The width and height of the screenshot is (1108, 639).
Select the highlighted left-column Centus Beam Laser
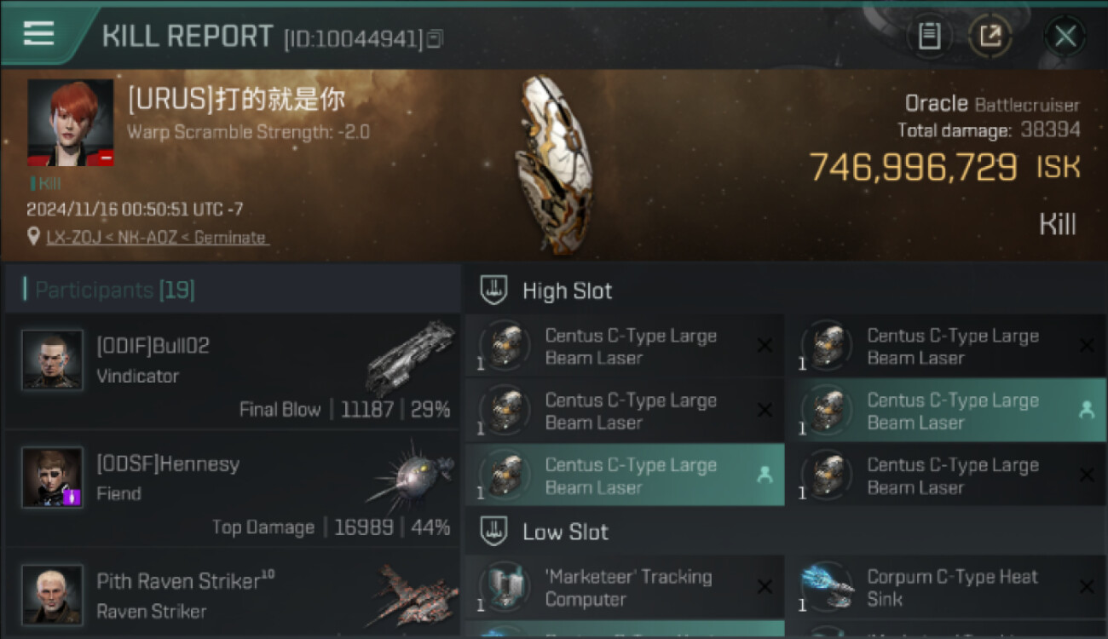[625, 475]
